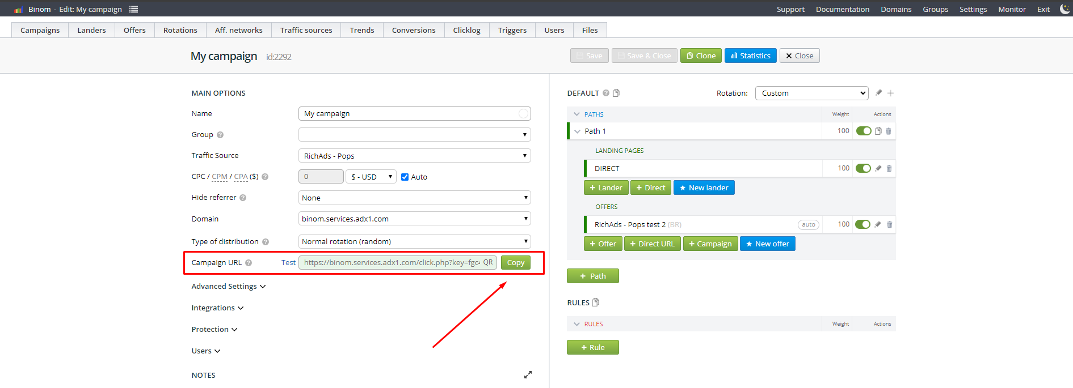
Task: Edit rotation using pencil icon beside Custom
Action: tap(878, 93)
